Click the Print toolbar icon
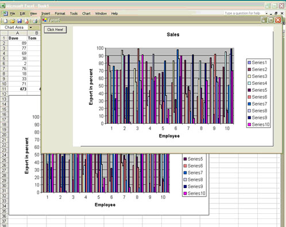Screen dimensions: 286x227 pyautogui.click(x=35, y=21)
